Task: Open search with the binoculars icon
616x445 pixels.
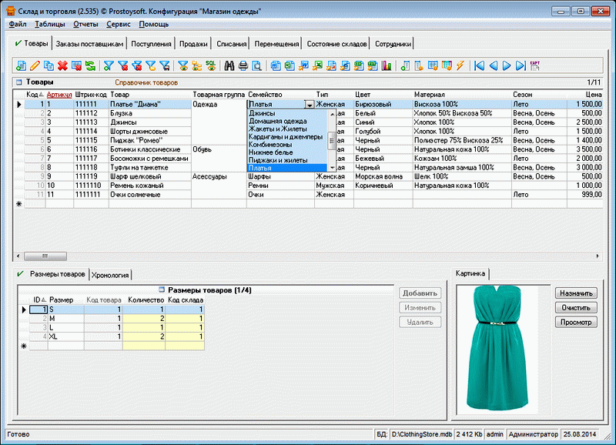Action: coord(229,66)
